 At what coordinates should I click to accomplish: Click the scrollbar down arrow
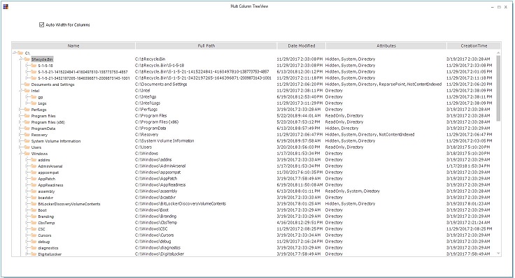tap(498, 254)
